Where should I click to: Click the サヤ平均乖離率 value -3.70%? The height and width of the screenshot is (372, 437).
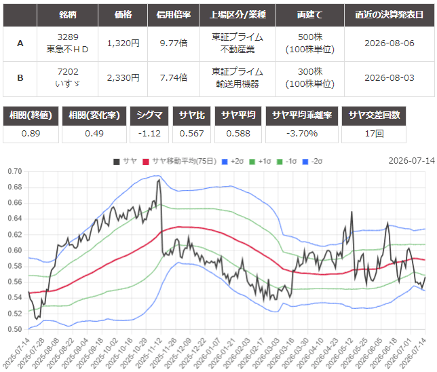click(302, 134)
